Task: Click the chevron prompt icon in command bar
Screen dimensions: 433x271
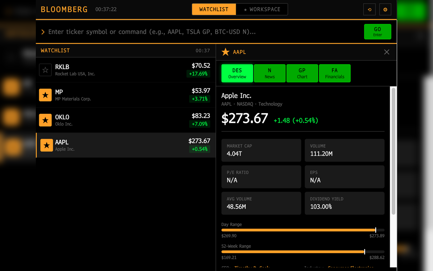Action: point(43,32)
